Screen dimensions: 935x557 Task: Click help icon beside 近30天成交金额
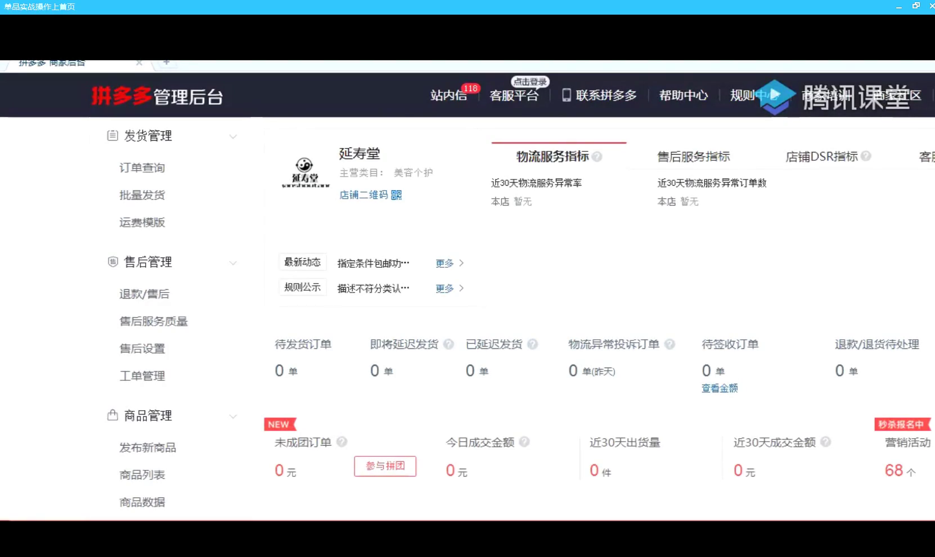825,442
